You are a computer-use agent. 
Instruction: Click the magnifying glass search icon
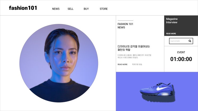190,41
